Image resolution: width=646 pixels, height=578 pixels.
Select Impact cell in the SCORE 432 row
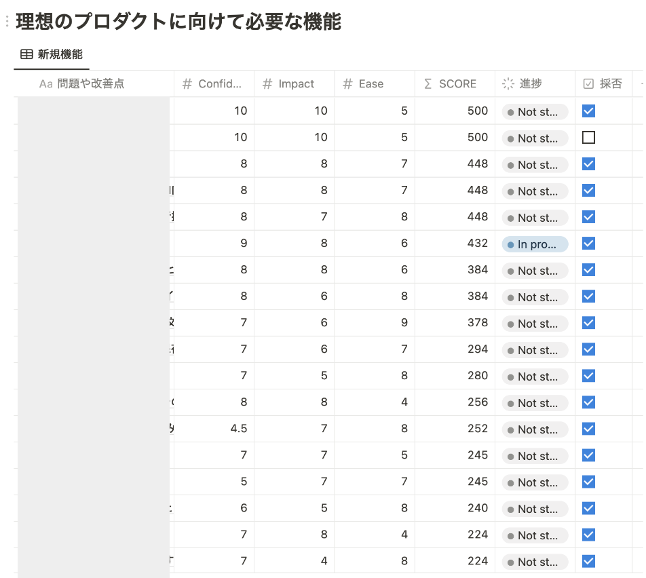point(294,243)
